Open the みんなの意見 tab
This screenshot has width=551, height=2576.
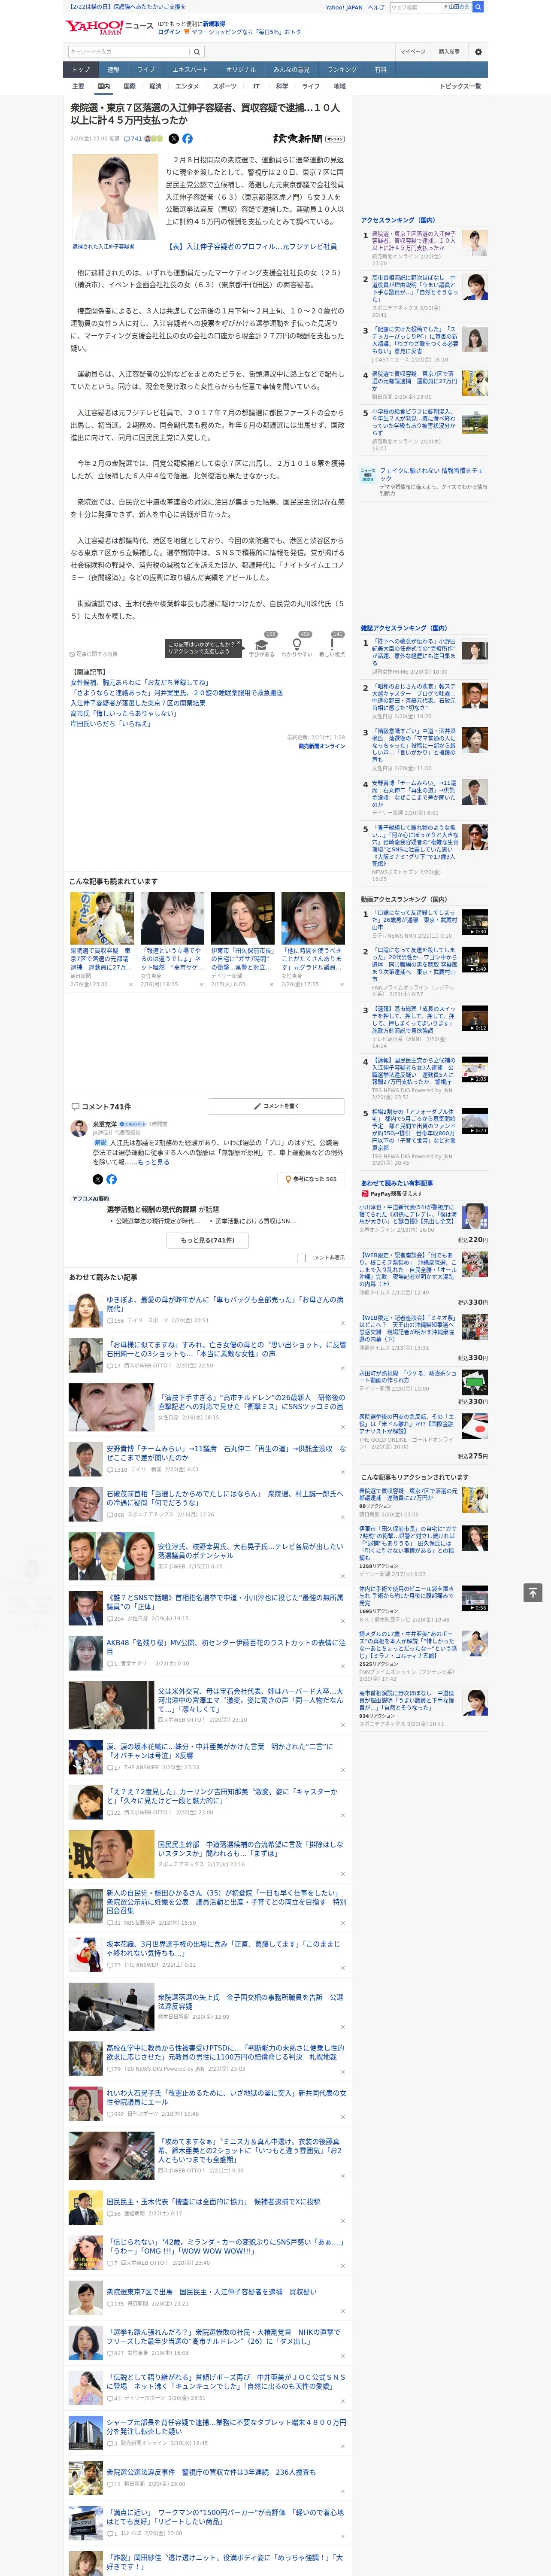coord(292,70)
